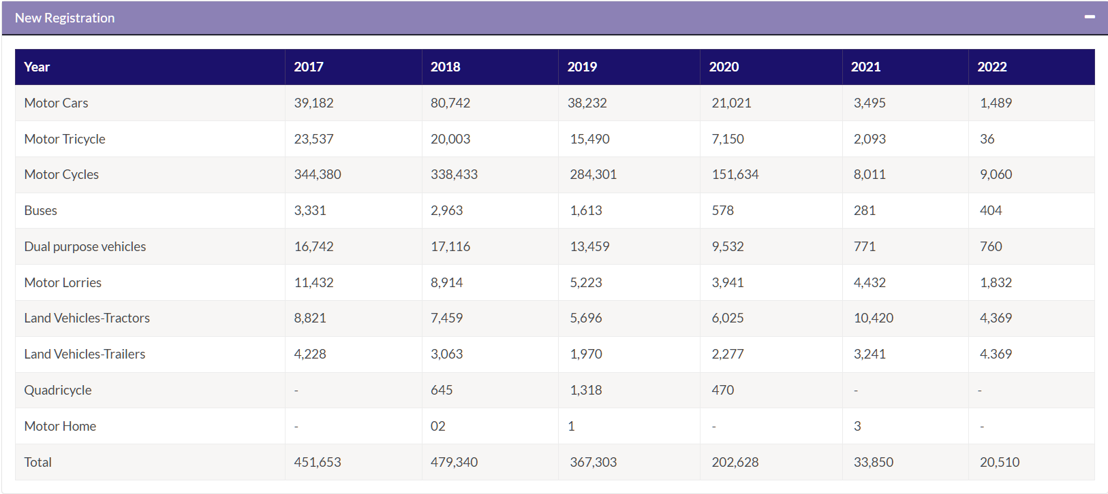This screenshot has width=1108, height=494.
Task: Collapse the New Registration panel
Action: click(x=1090, y=17)
